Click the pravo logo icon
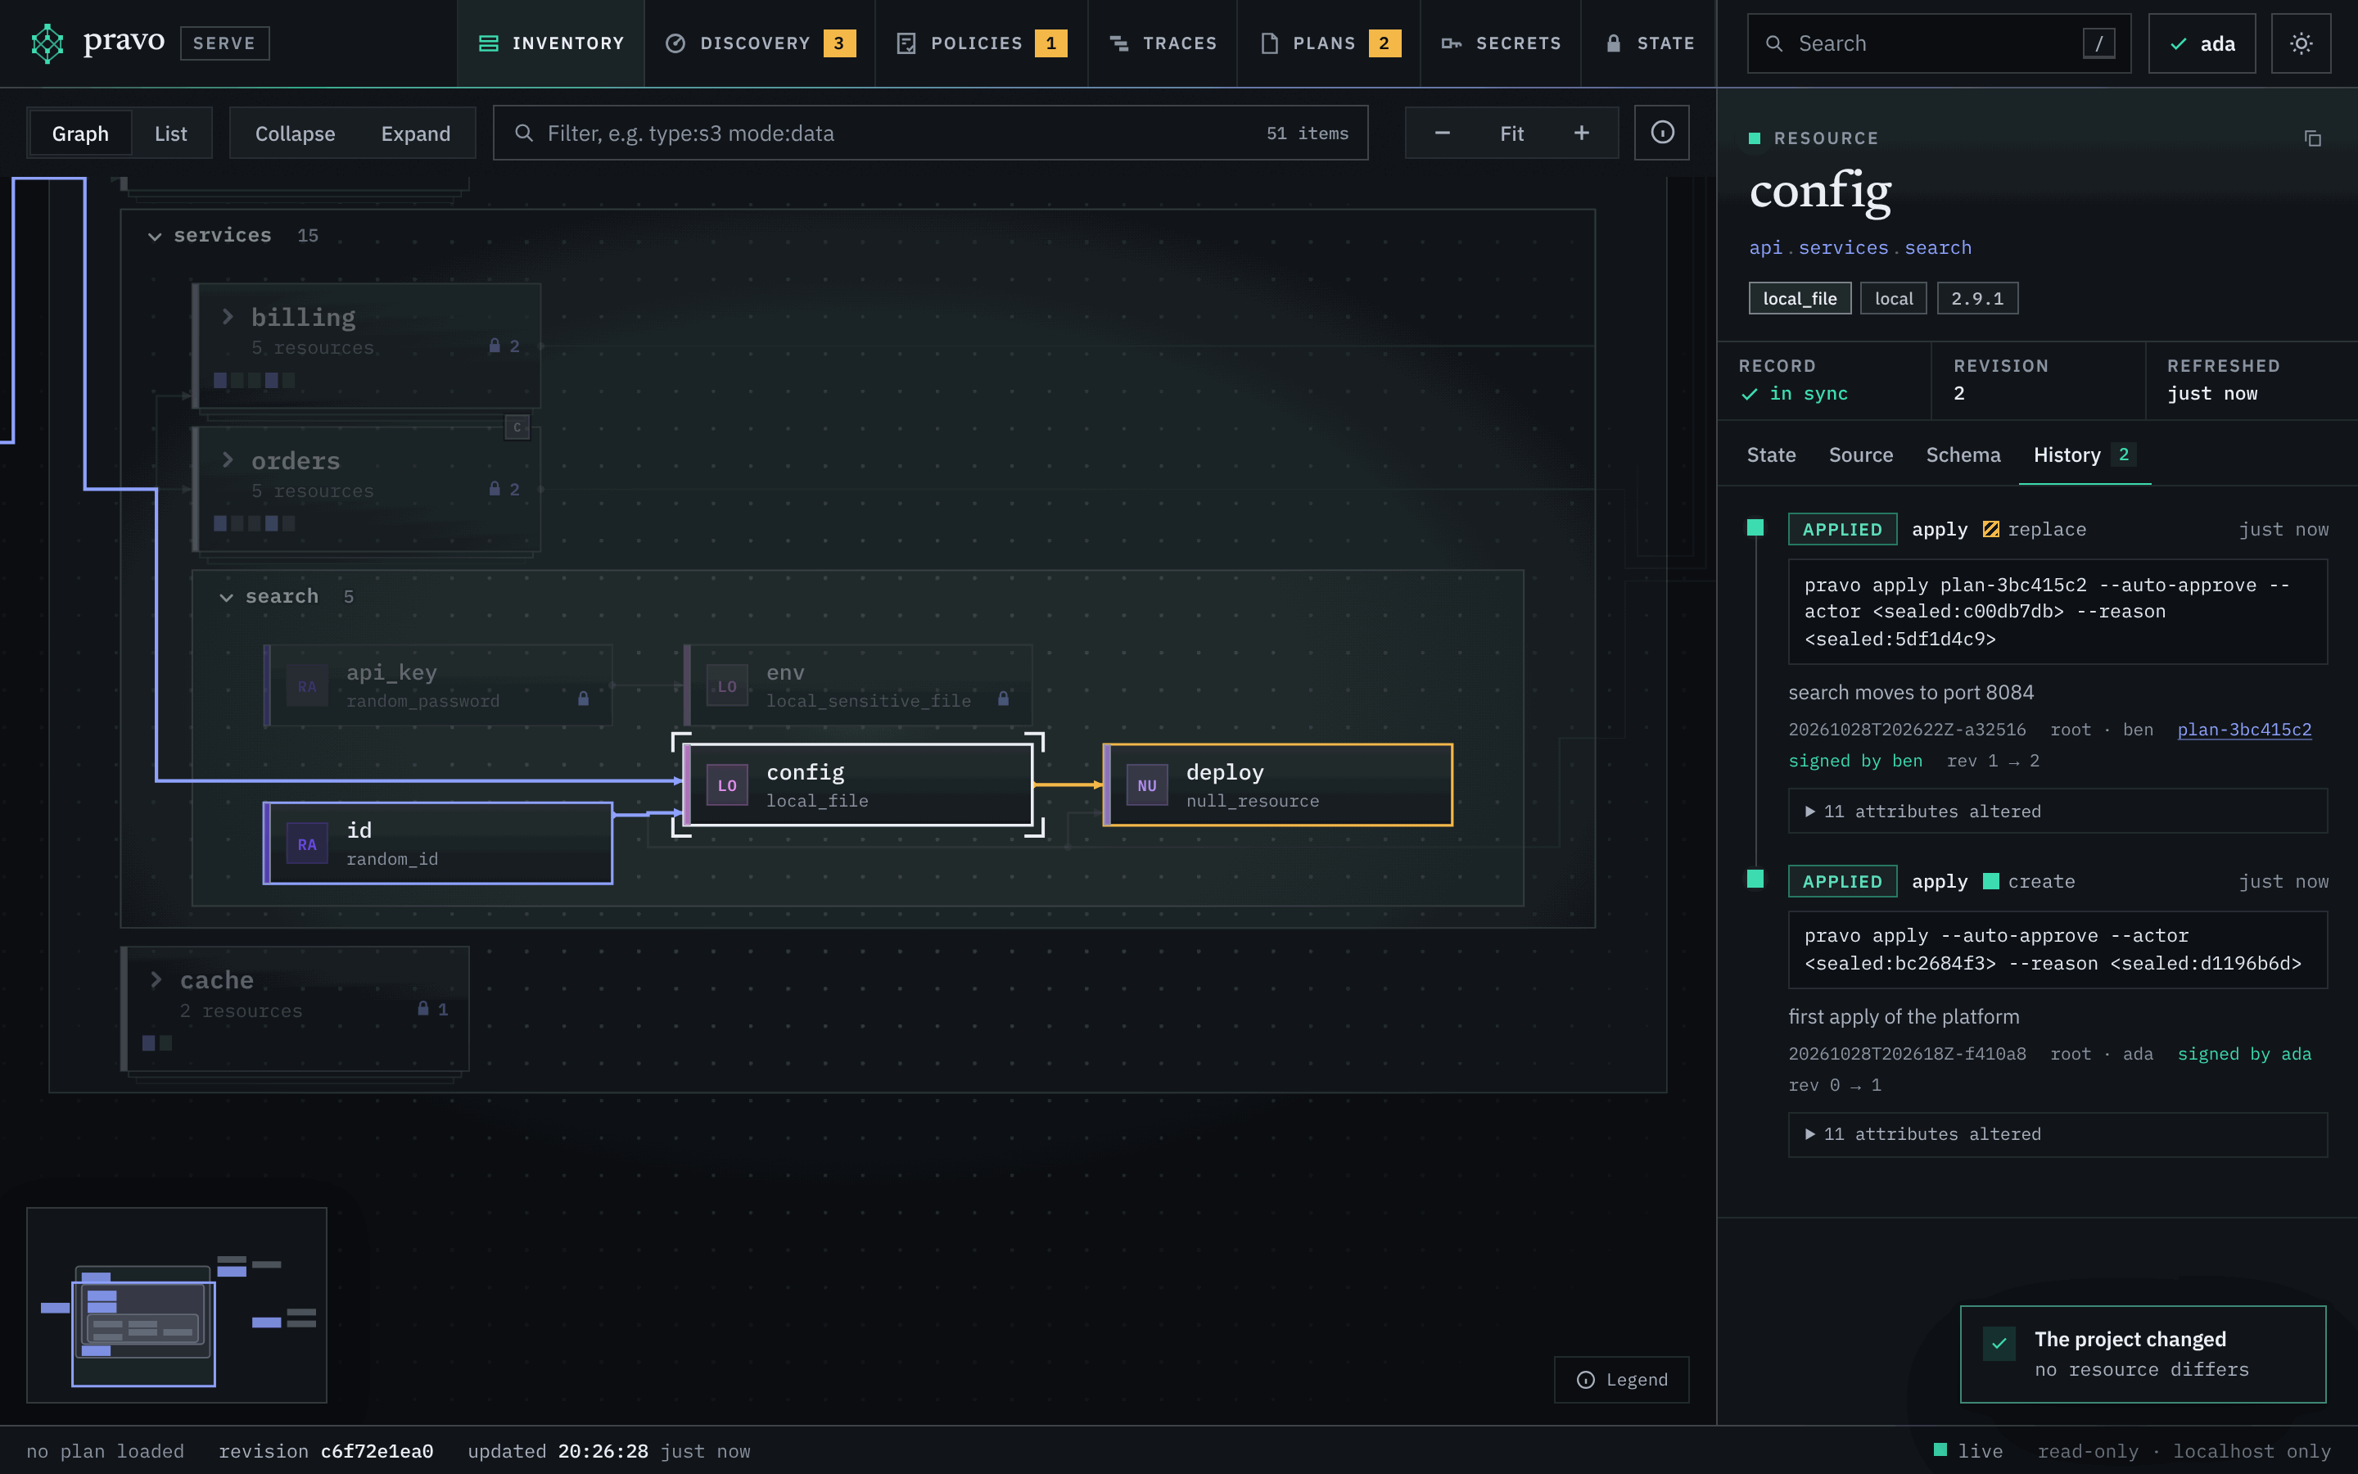Viewport: 2358px width, 1474px height. tap(47, 43)
